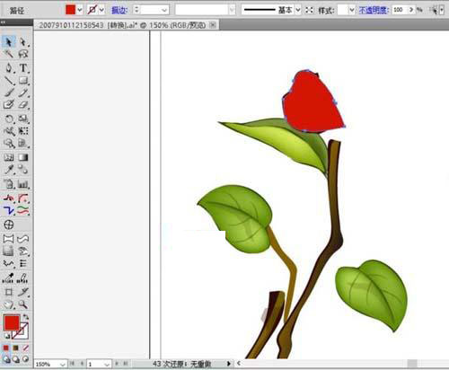The height and width of the screenshot is (370, 449).
Task: Pick the Zoom magnifier tool
Action: click(23, 304)
